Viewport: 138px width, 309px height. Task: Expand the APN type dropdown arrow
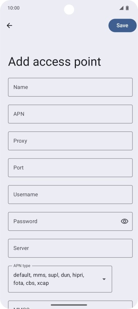(x=104, y=279)
